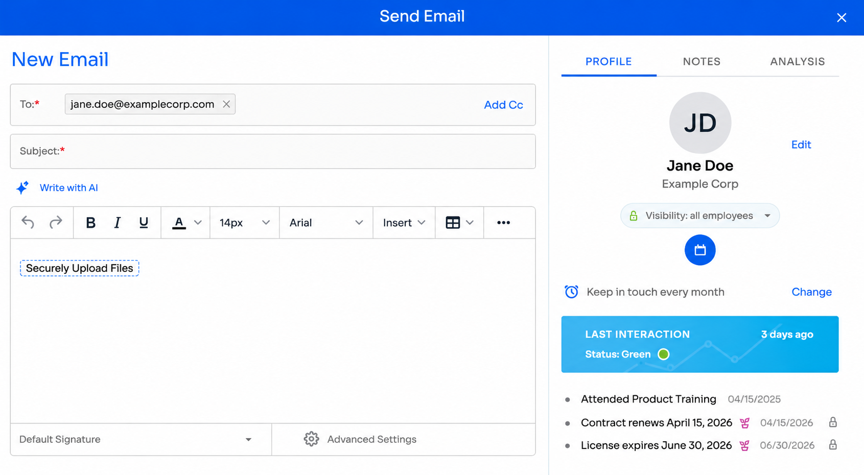Image resolution: width=864 pixels, height=475 pixels.
Task: Click the Example Corp company name
Action: pyautogui.click(x=700, y=184)
